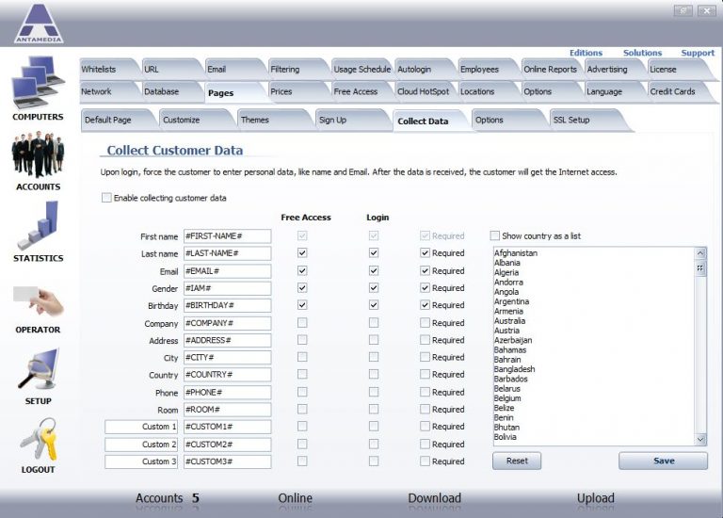This screenshot has width=723, height=518.
Task: Click country list scrollbar down arrow
Action: 700,440
